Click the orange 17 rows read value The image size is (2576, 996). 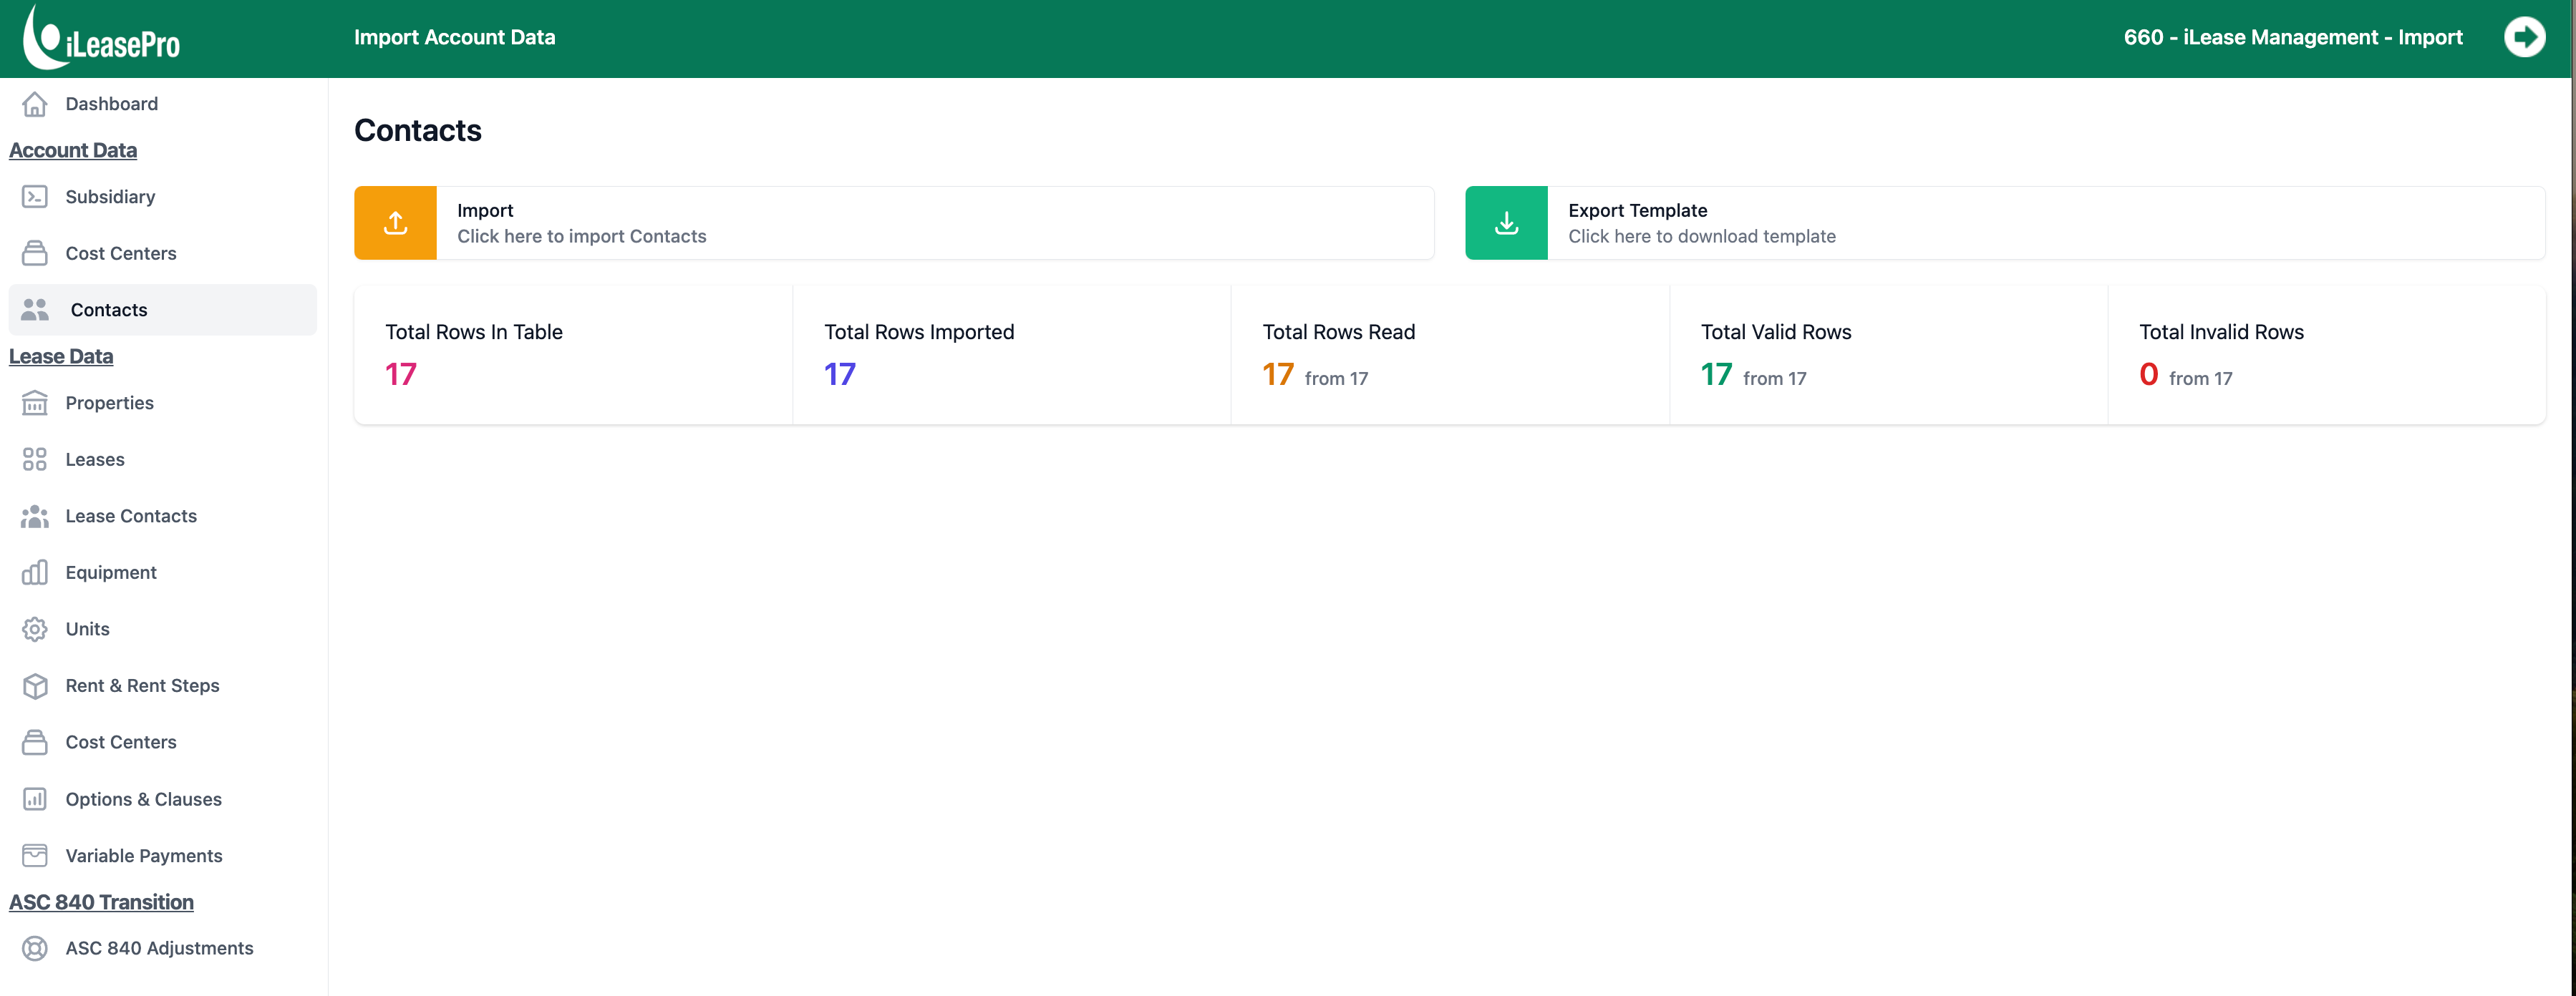point(1278,375)
